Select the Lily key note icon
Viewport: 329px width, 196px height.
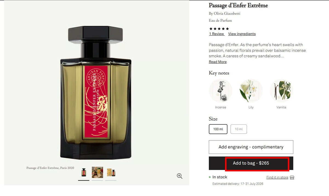(251, 91)
